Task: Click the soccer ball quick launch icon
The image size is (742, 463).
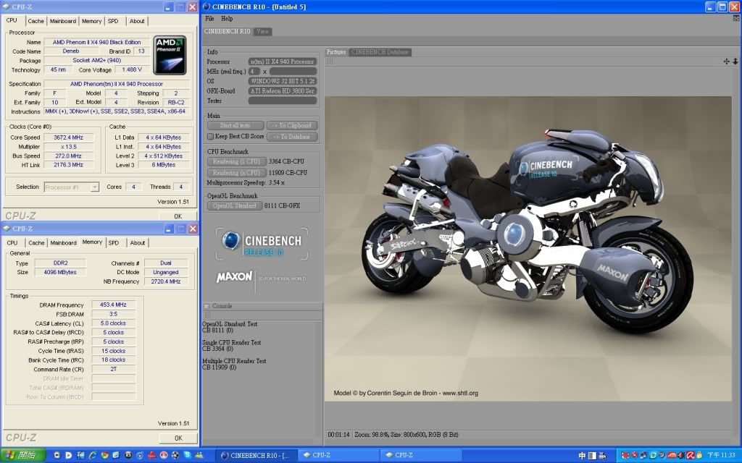Action: [x=175, y=455]
